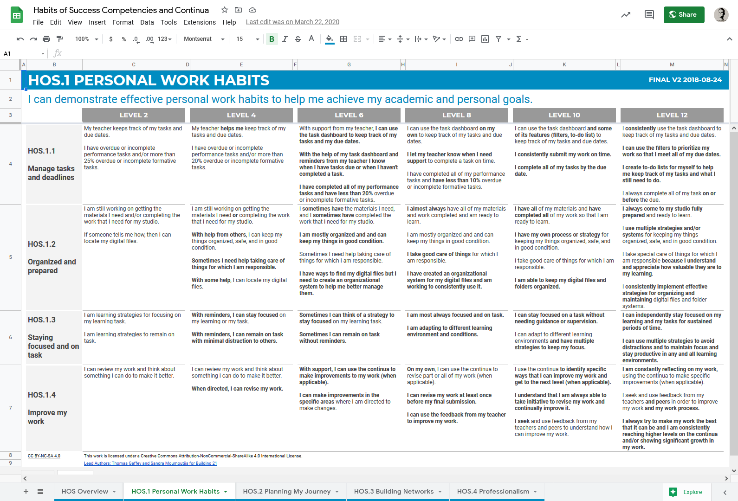Toggle bold formatting
This screenshot has height=501, width=738.
(272, 39)
